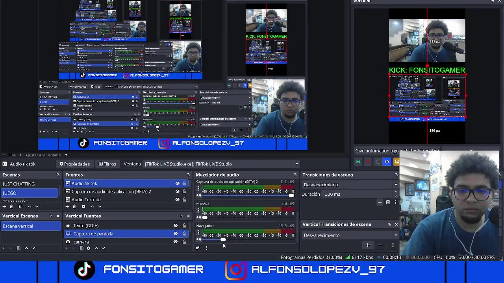Image resolution: width=504 pixels, height=283 pixels.
Task: Adjust Captura de audio volume slider
Action: (x=291, y=195)
